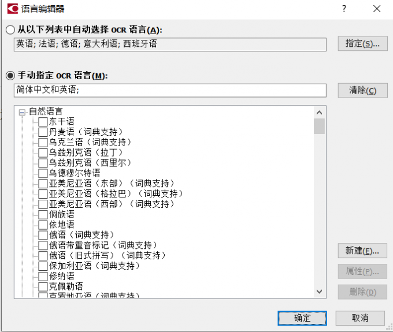Click the 清除(C) button
The image size is (393, 332).
click(x=362, y=91)
